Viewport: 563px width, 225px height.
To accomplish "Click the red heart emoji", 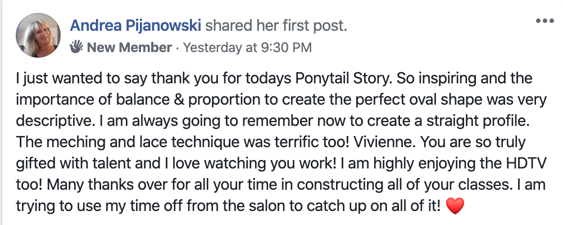I will tap(455, 206).
